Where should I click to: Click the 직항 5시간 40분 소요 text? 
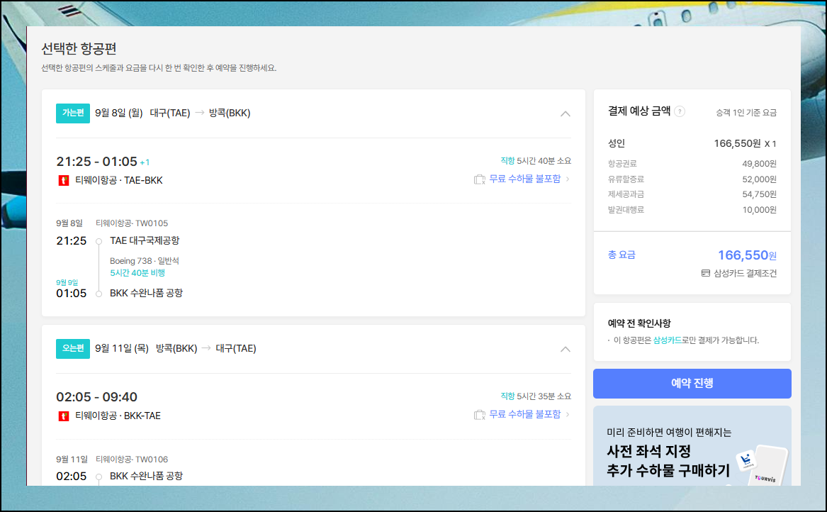tap(535, 161)
